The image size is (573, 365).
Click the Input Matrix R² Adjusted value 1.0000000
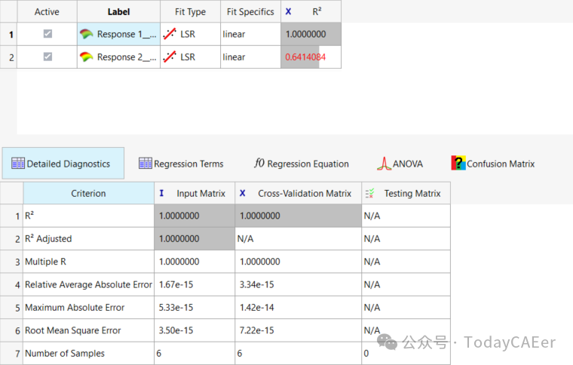click(179, 238)
